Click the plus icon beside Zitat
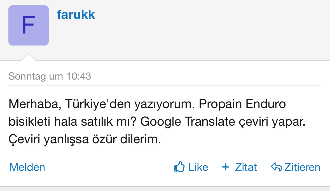This screenshot has width=330, height=191. tap(226, 167)
